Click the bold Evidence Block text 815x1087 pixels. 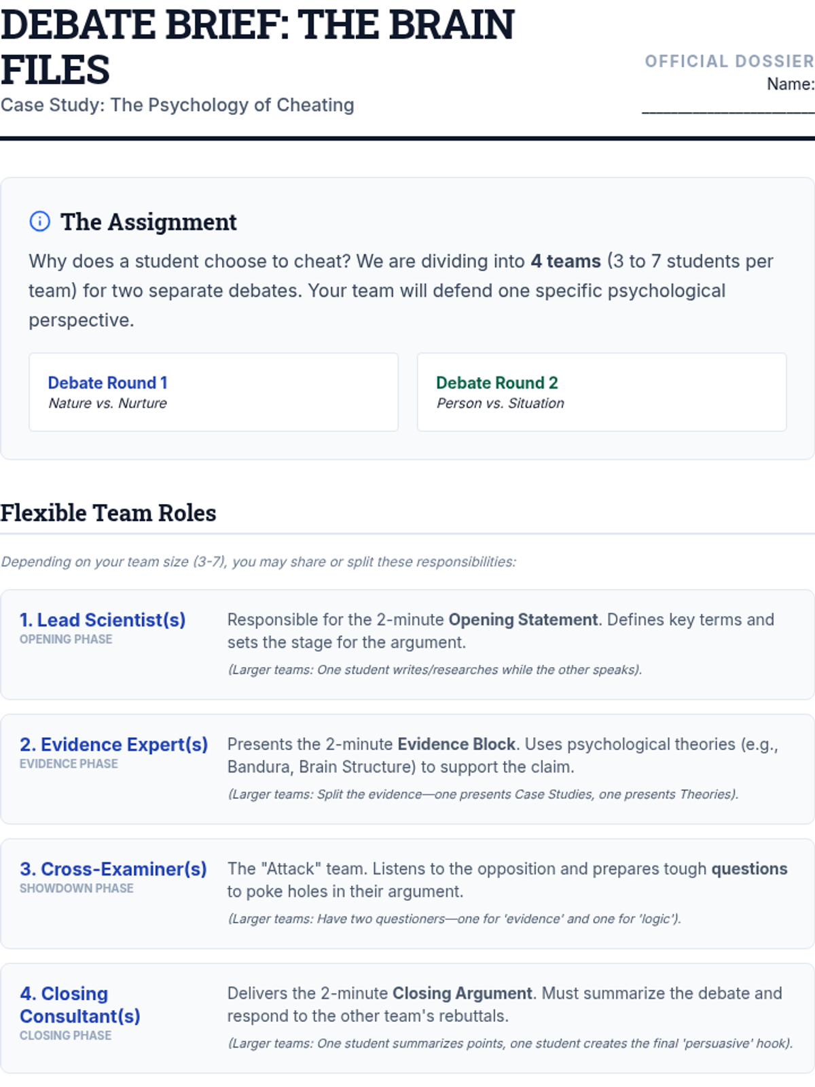[x=456, y=744]
